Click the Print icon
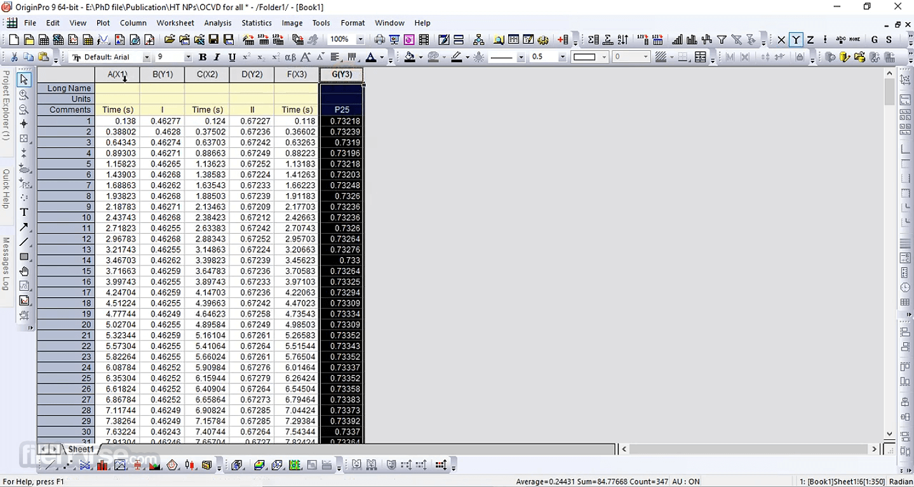This screenshot has height=487, width=914. (x=379, y=40)
